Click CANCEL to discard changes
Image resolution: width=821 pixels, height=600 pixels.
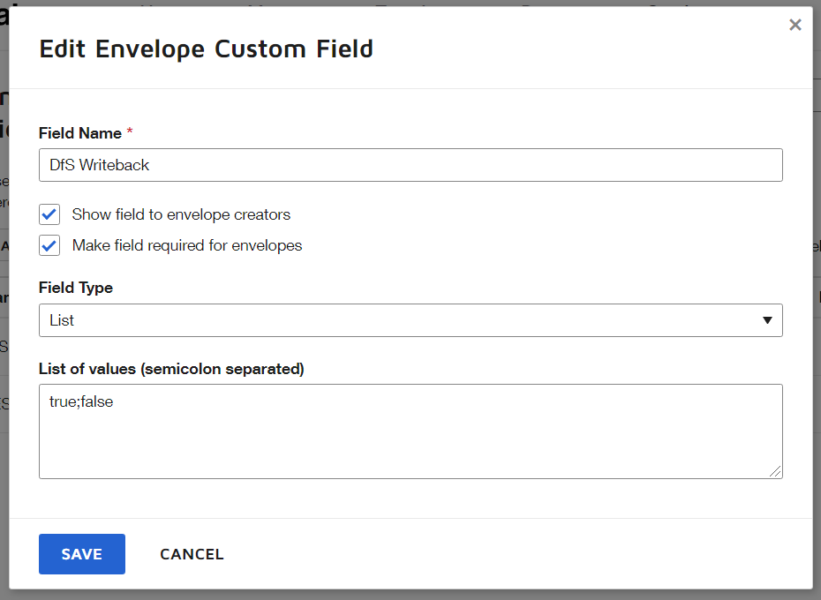192,554
